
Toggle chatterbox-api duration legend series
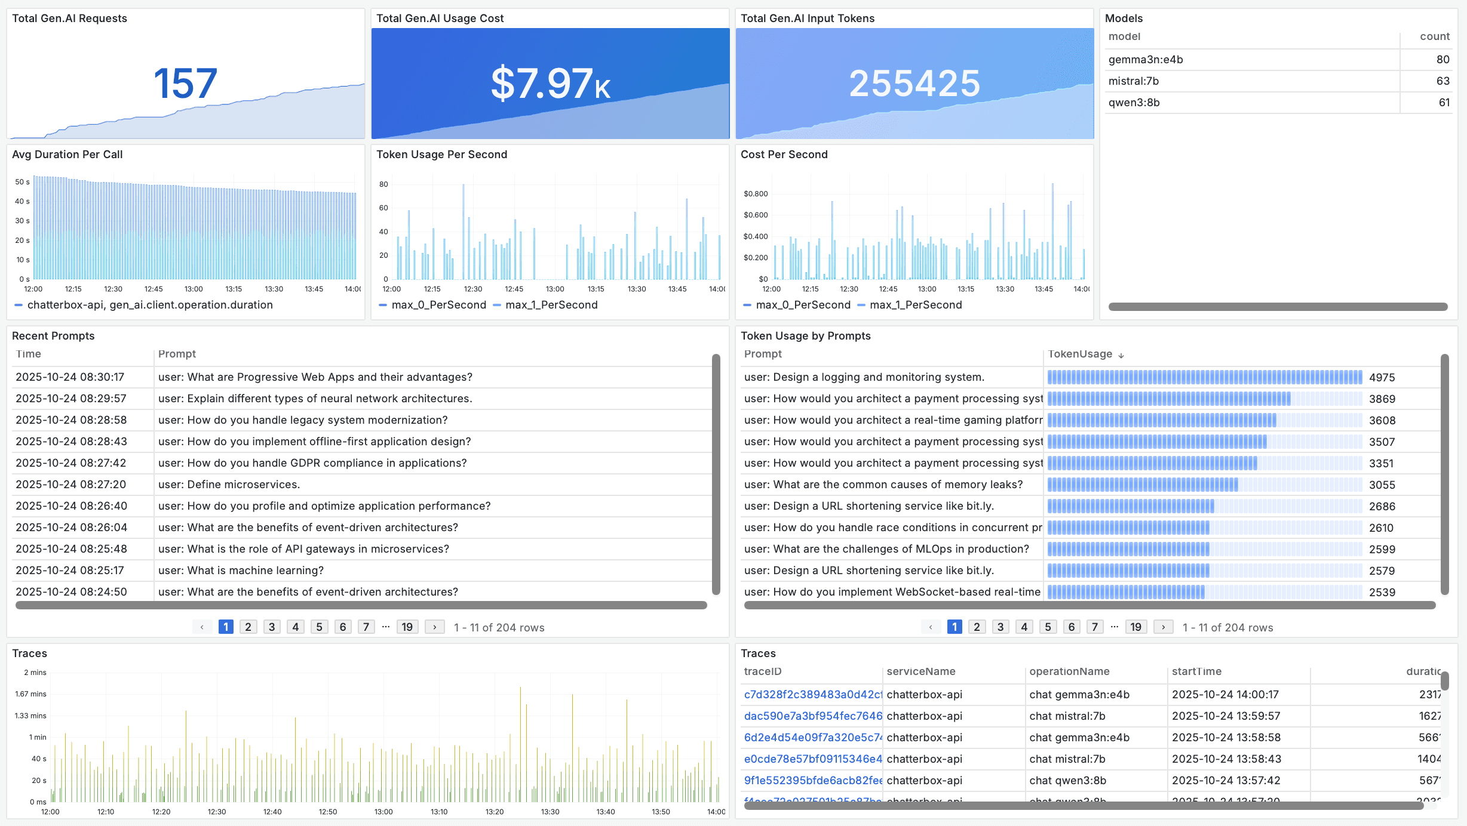pyautogui.click(x=149, y=305)
